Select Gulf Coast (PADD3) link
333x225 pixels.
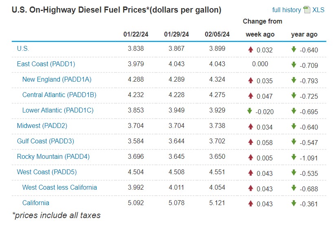(46, 141)
